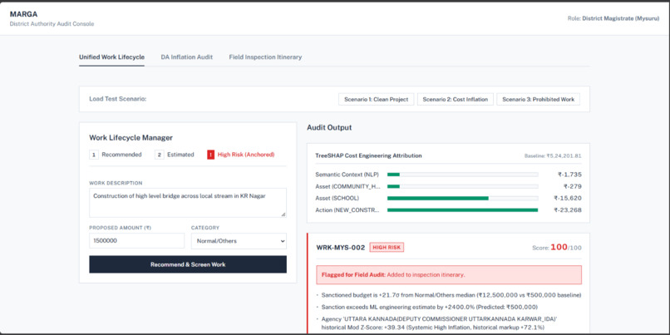Click the MARGA app title
The height and width of the screenshot is (335, 670).
(x=23, y=14)
